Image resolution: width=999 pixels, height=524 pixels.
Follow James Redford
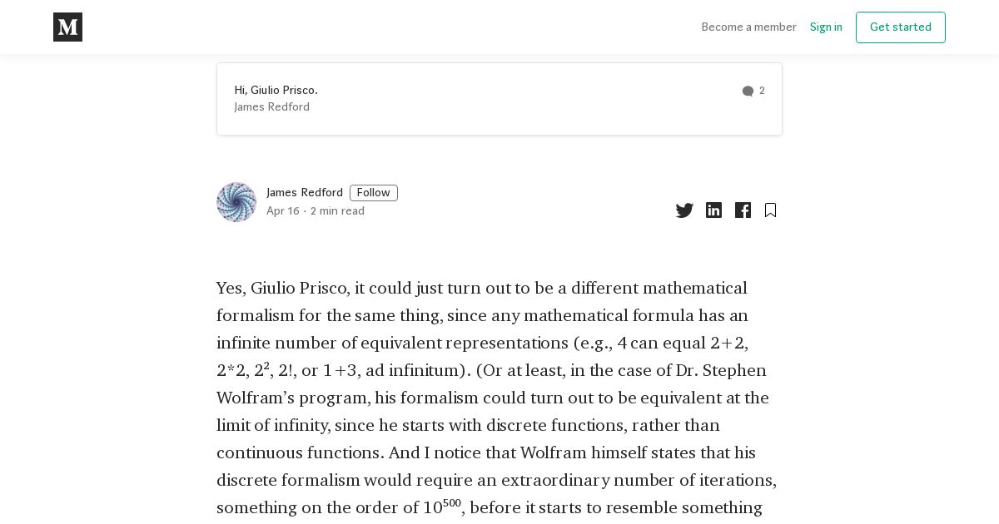[374, 193]
